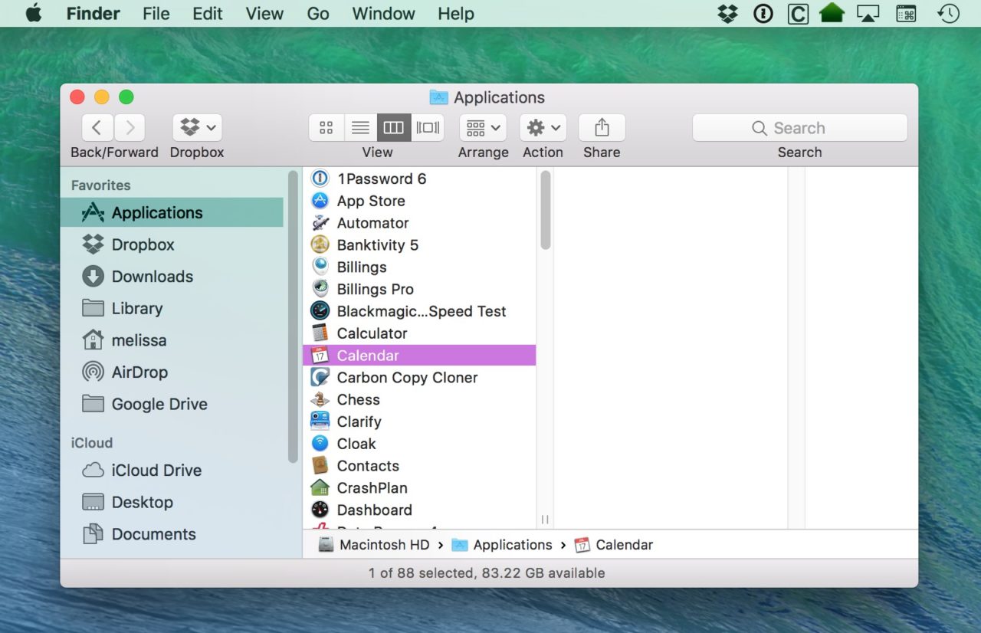Image resolution: width=981 pixels, height=633 pixels.
Task: Click Applications in the path bar
Action: pos(502,545)
